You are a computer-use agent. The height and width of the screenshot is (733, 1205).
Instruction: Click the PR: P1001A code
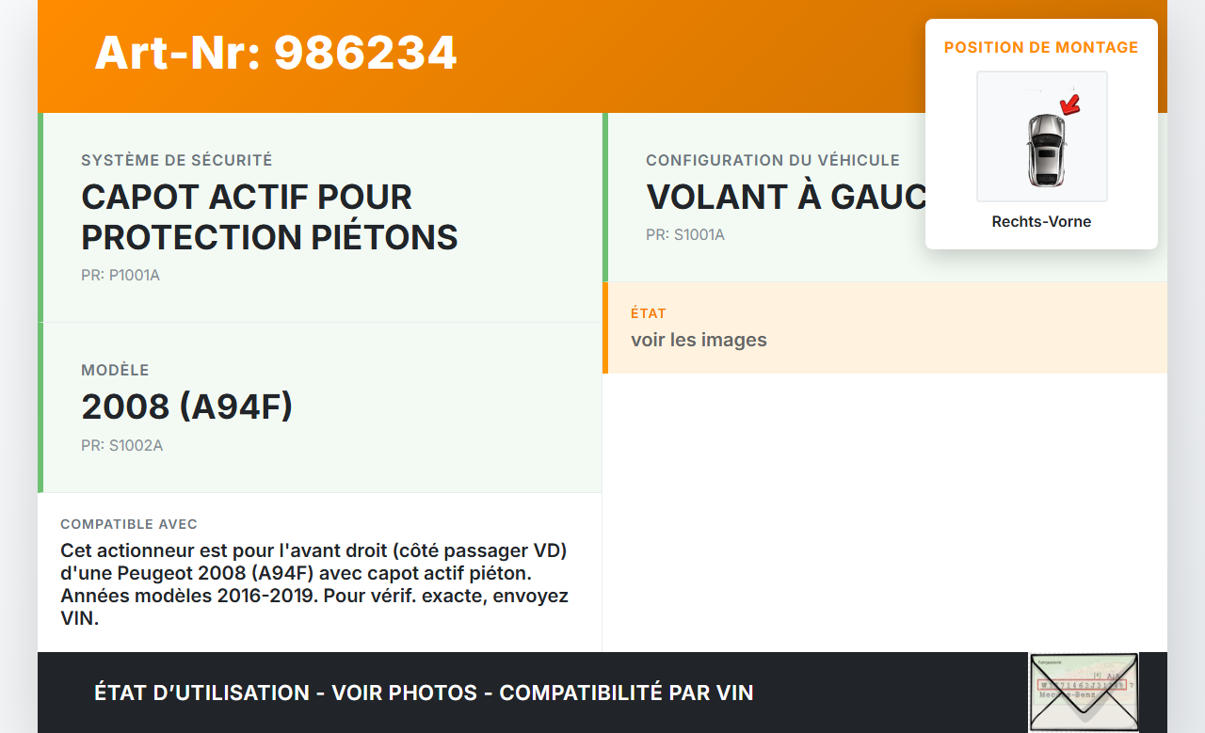coord(120,276)
